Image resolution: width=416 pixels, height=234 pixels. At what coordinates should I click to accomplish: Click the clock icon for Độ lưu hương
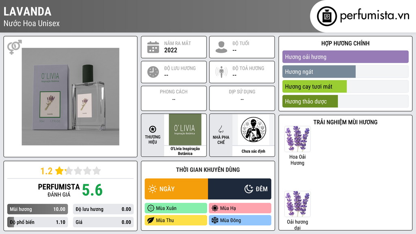[x=153, y=72]
